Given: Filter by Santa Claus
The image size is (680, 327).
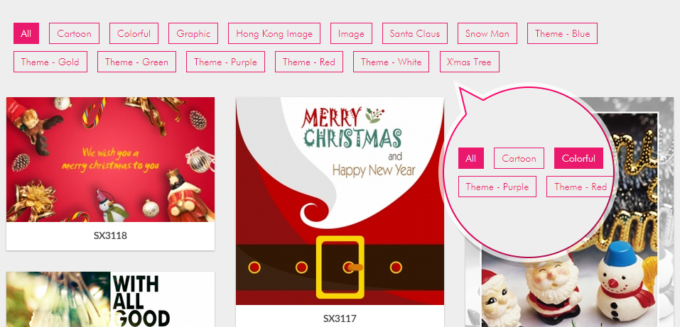Looking at the screenshot, I should point(414,33).
